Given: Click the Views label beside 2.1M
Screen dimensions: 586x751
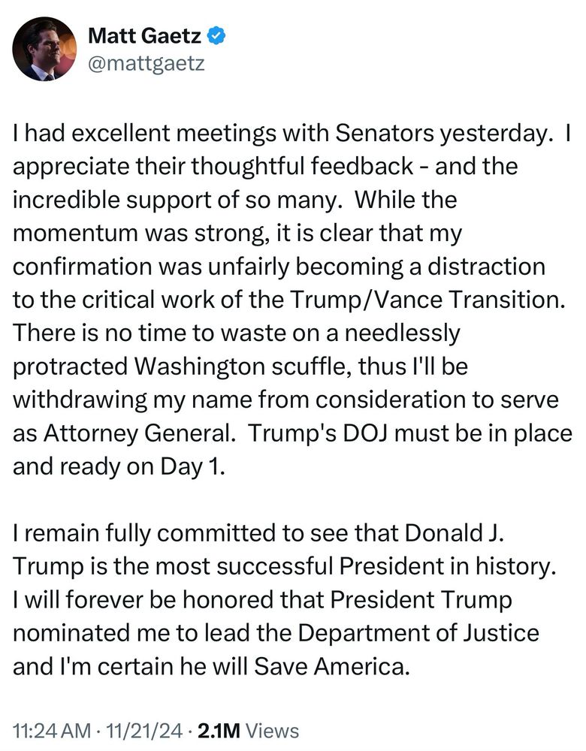Looking at the screenshot, I should (x=272, y=731).
